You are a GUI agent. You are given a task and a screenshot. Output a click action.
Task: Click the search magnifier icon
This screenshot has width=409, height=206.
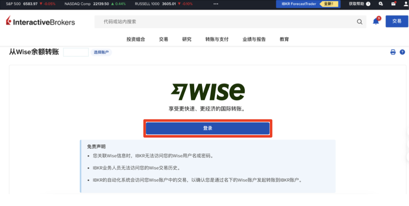[x=360, y=22]
